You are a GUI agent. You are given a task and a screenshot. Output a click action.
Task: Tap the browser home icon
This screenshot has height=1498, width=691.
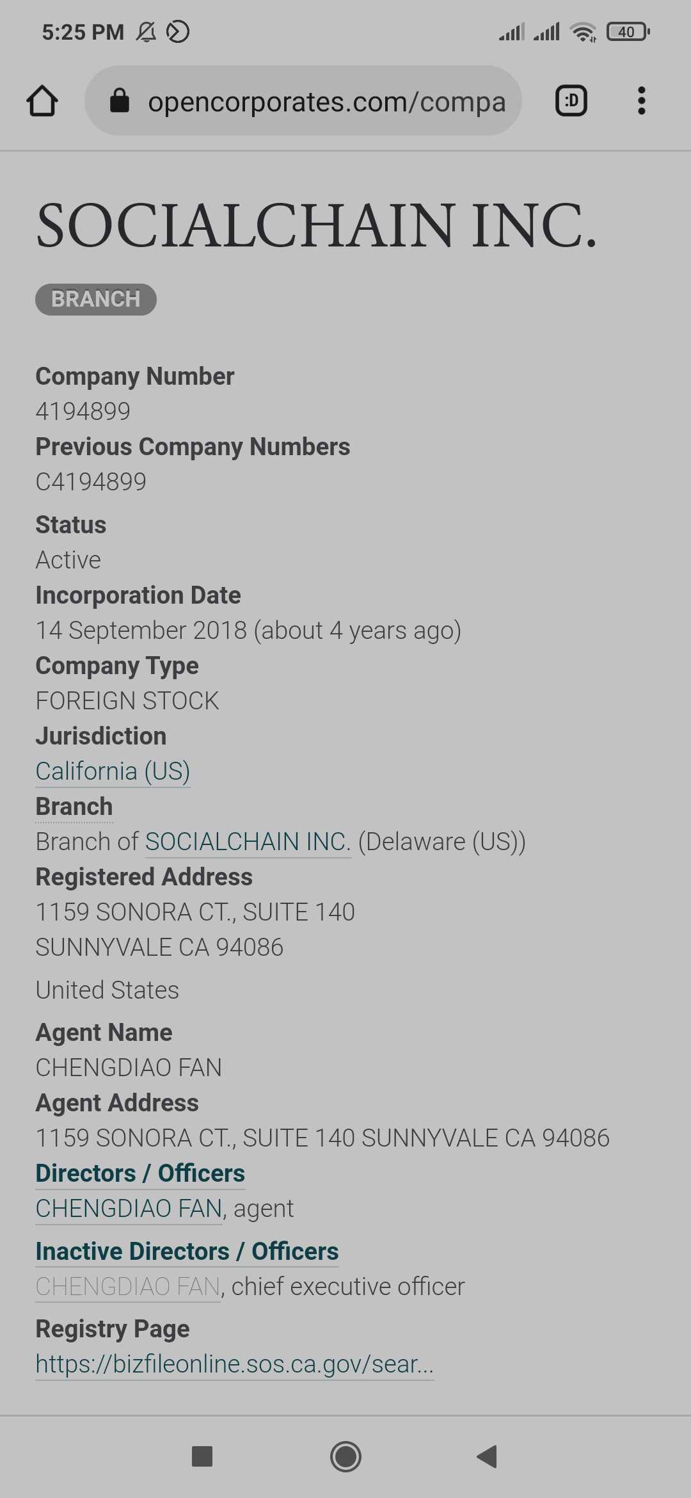[42, 101]
